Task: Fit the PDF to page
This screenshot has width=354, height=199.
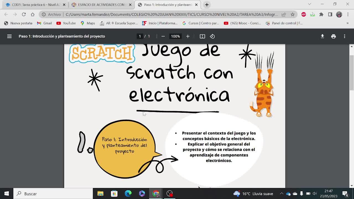Action: coord(202,36)
